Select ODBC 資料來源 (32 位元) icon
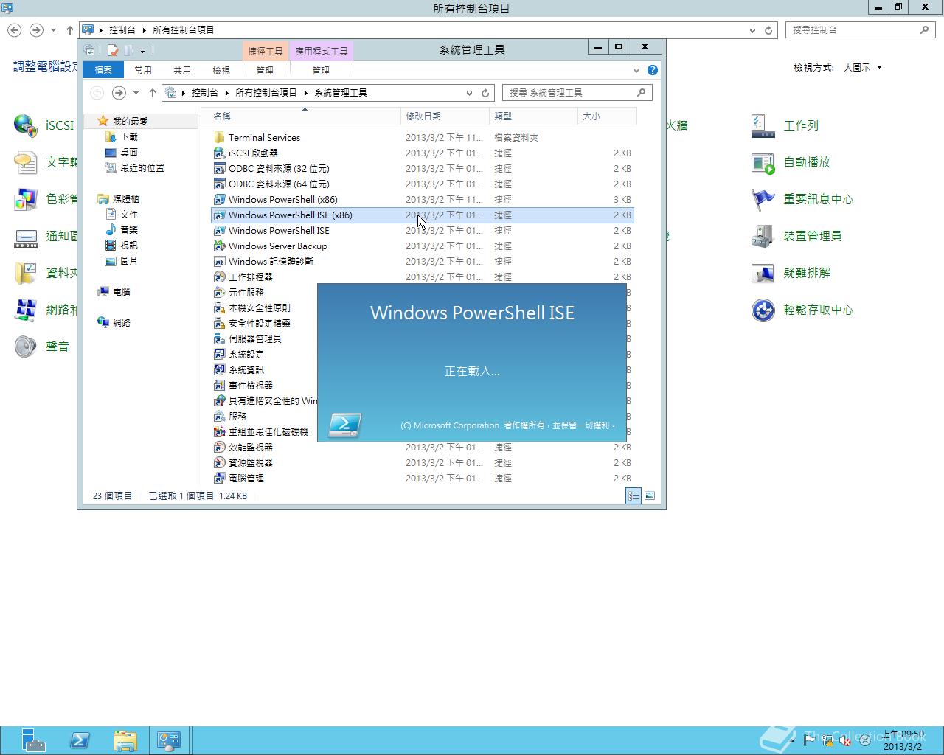Image resolution: width=944 pixels, height=755 pixels. point(219,168)
